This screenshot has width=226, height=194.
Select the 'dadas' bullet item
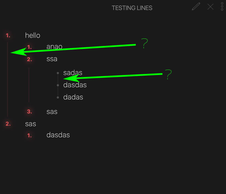click(x=73, y=97)
